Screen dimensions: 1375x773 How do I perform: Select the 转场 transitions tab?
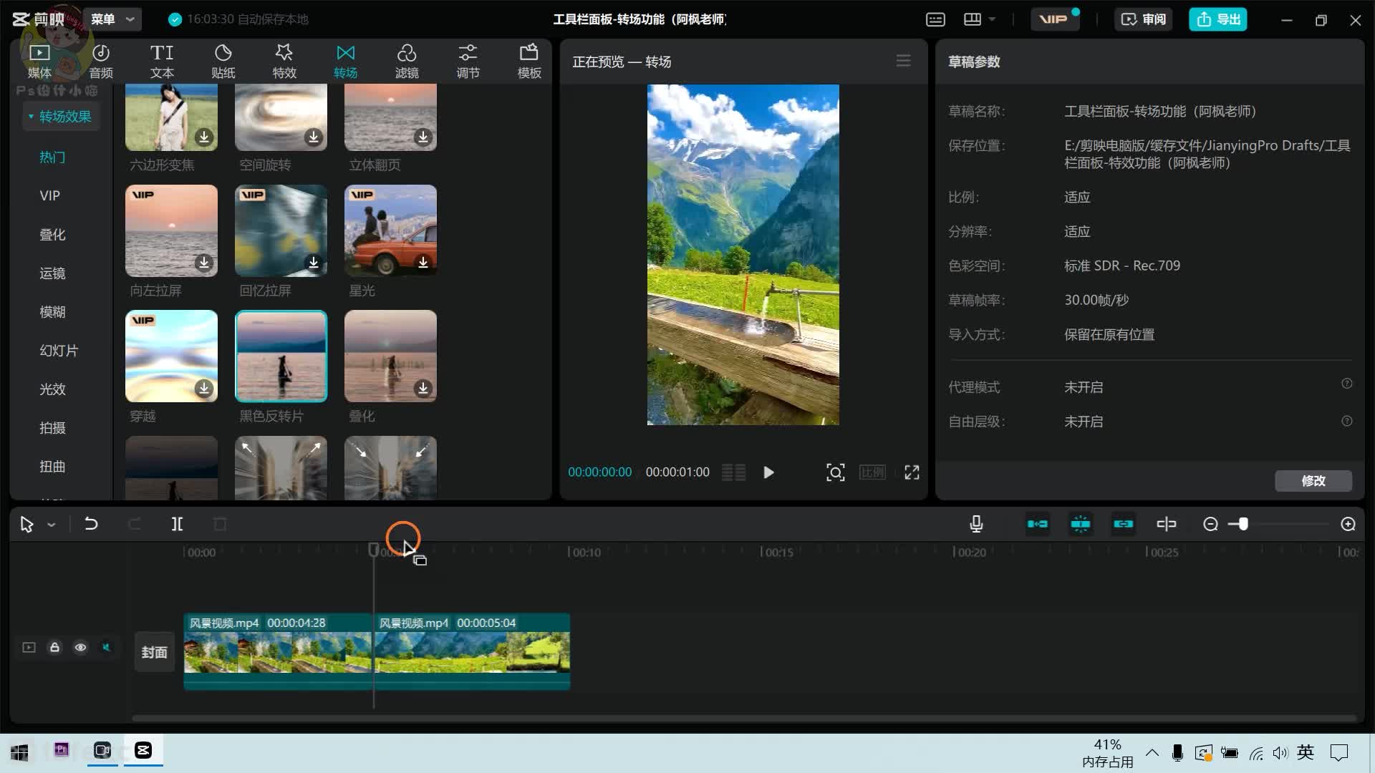pyautogui.click(x=345, y=61)
